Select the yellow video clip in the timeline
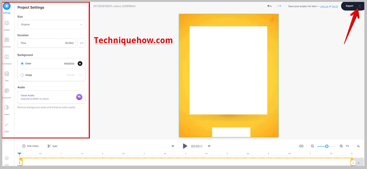The image size is (367, 169). (186, 162)
